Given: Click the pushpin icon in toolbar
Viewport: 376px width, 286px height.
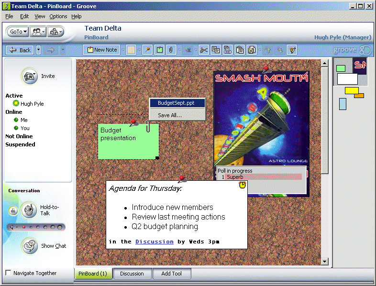Looking at the screenshot, I should pos(148,50).
